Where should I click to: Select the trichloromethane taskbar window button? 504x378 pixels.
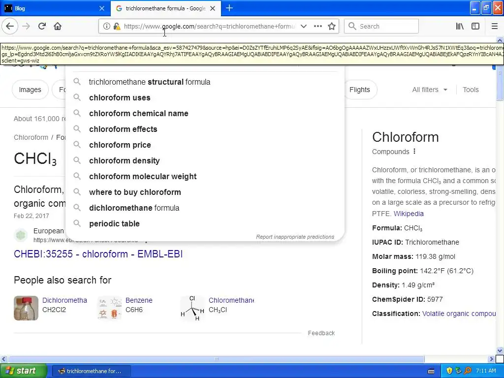(x=91, y=371)
